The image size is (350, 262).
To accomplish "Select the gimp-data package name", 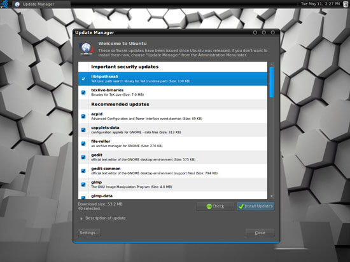I will [x=102, y=196].
